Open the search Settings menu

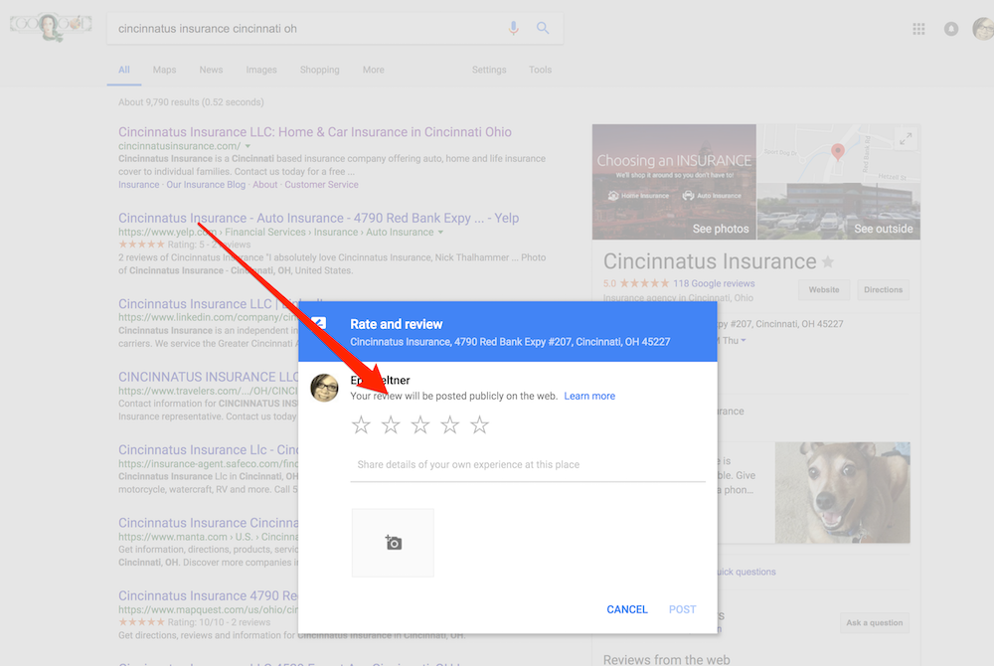point(489,70)
